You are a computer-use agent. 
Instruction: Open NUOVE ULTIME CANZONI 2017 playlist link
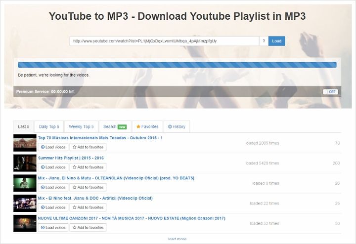[132, 218]
